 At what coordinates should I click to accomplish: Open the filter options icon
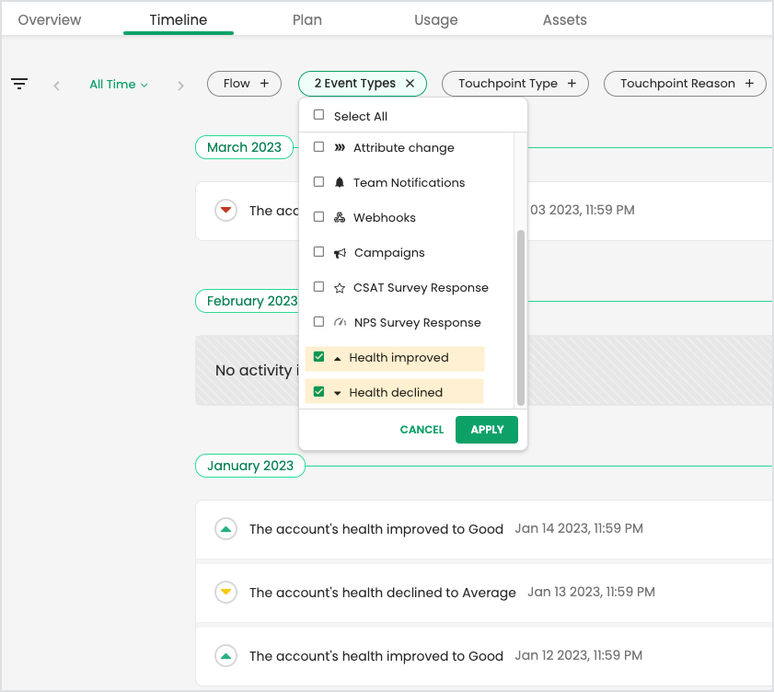pyautogui.click(x=19, y=84)
